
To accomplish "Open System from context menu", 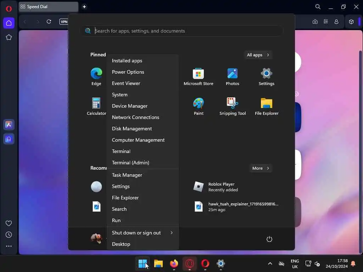I will click(x=143, y=95).
